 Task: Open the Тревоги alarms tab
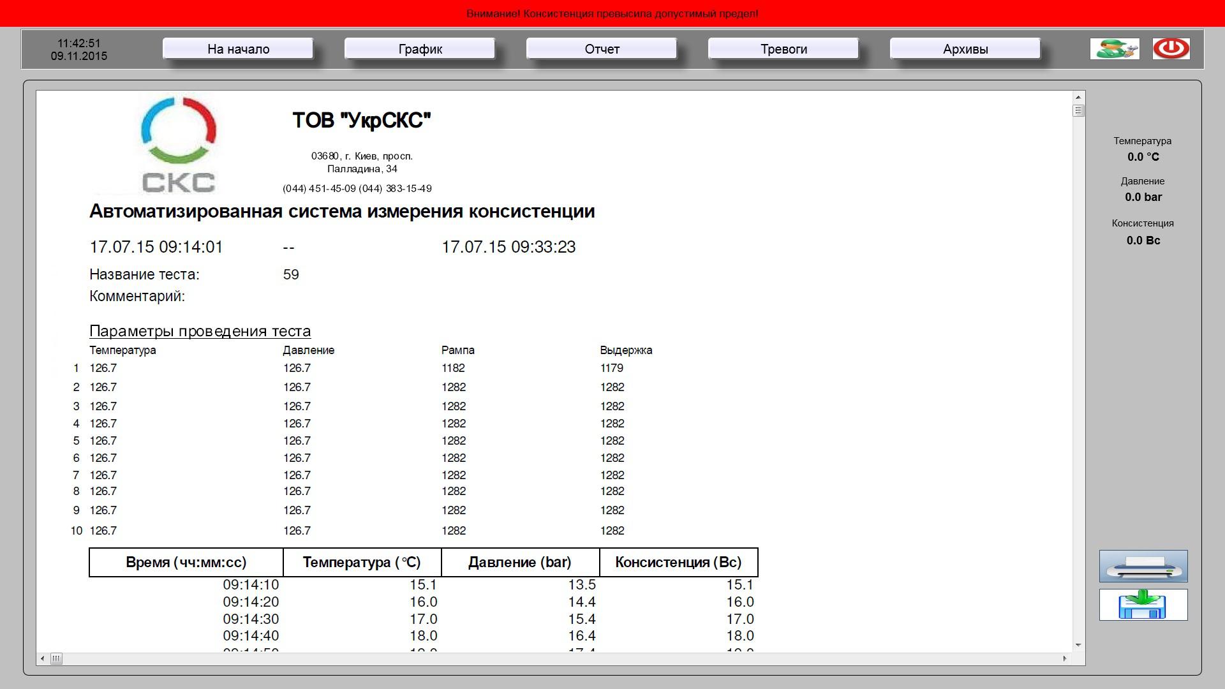pyautogui.click(x=783, y=49)
